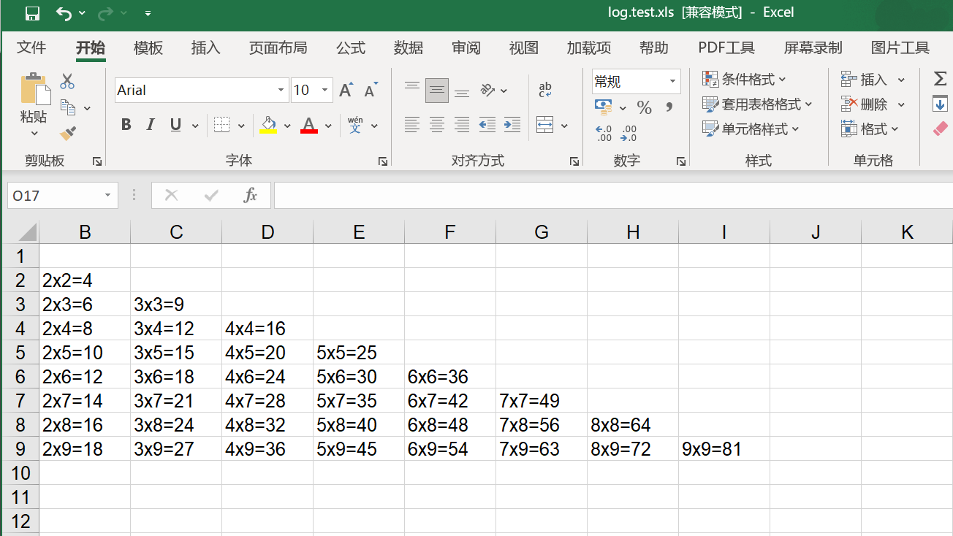Apply percent style to numbers
953x536 pixels.
[643, 107]
